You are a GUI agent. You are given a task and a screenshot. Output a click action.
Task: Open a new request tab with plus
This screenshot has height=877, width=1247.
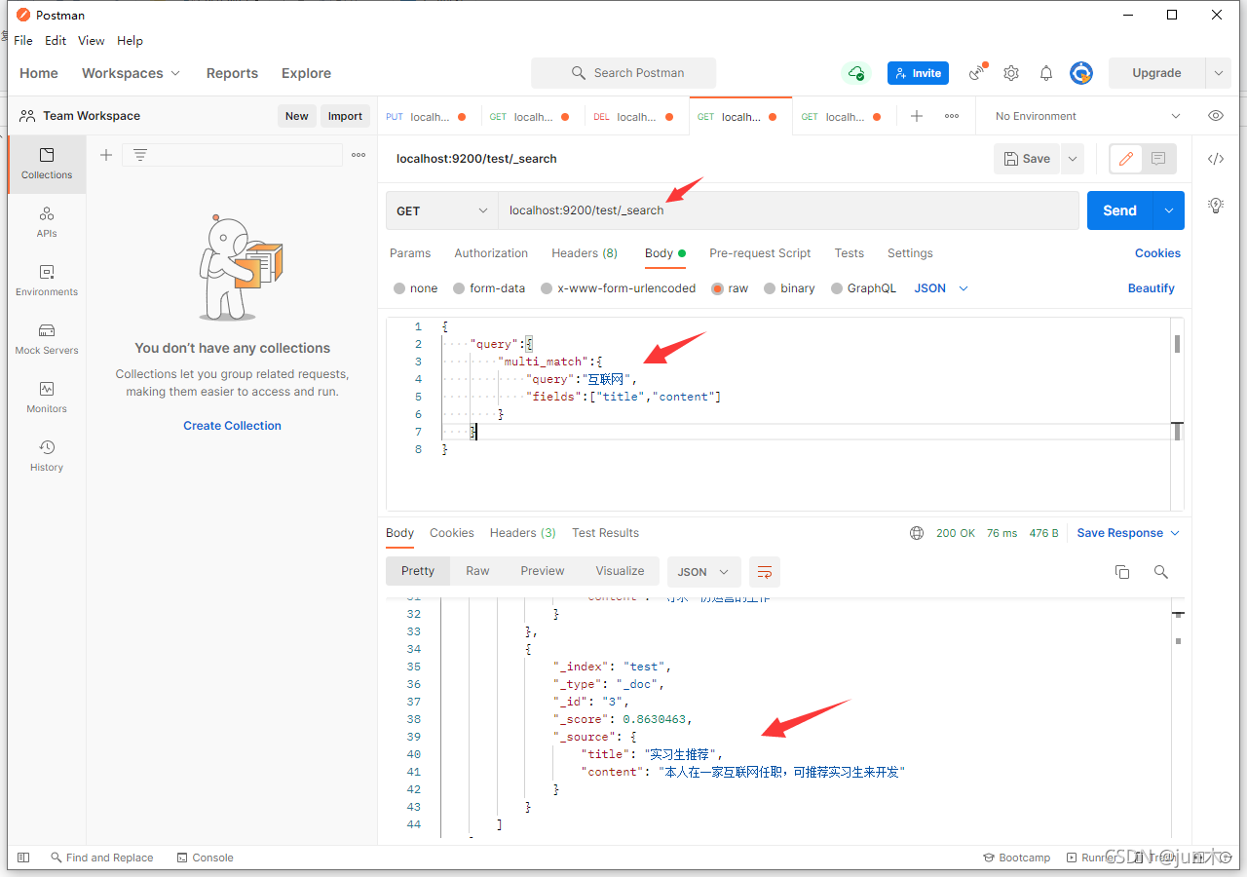click(x=917, y=116)
